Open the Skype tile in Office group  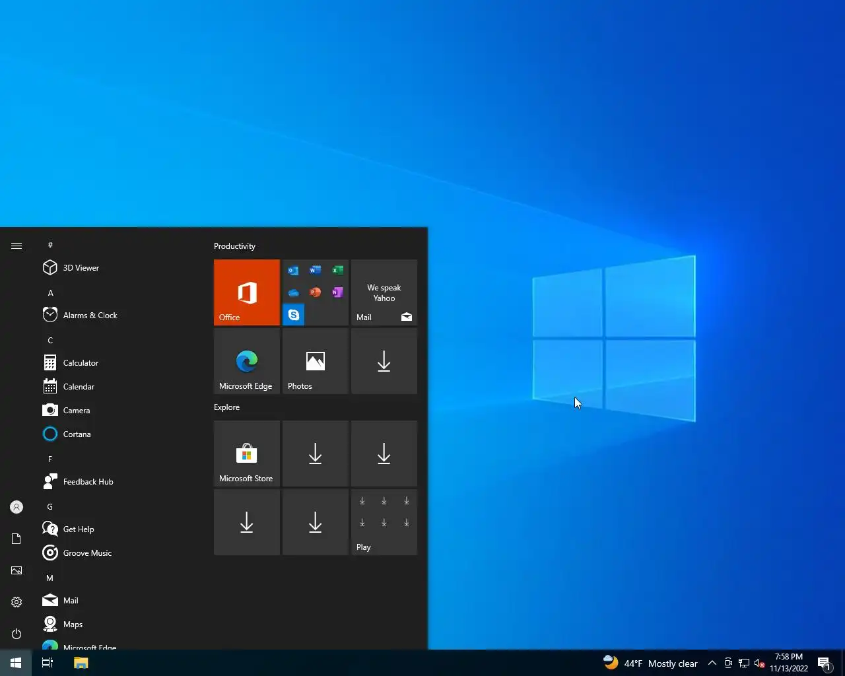click(294, 315)
